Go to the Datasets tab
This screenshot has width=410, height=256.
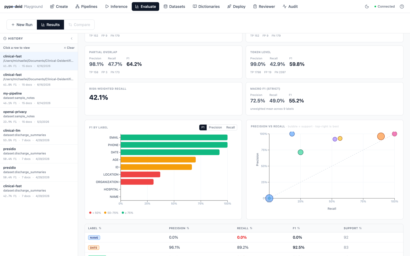click(174, 6)
